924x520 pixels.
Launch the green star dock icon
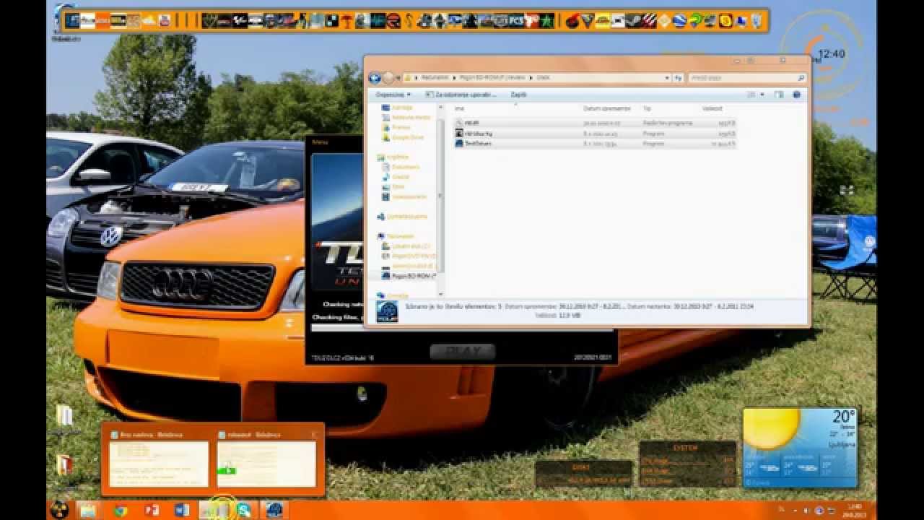[547, 21]
